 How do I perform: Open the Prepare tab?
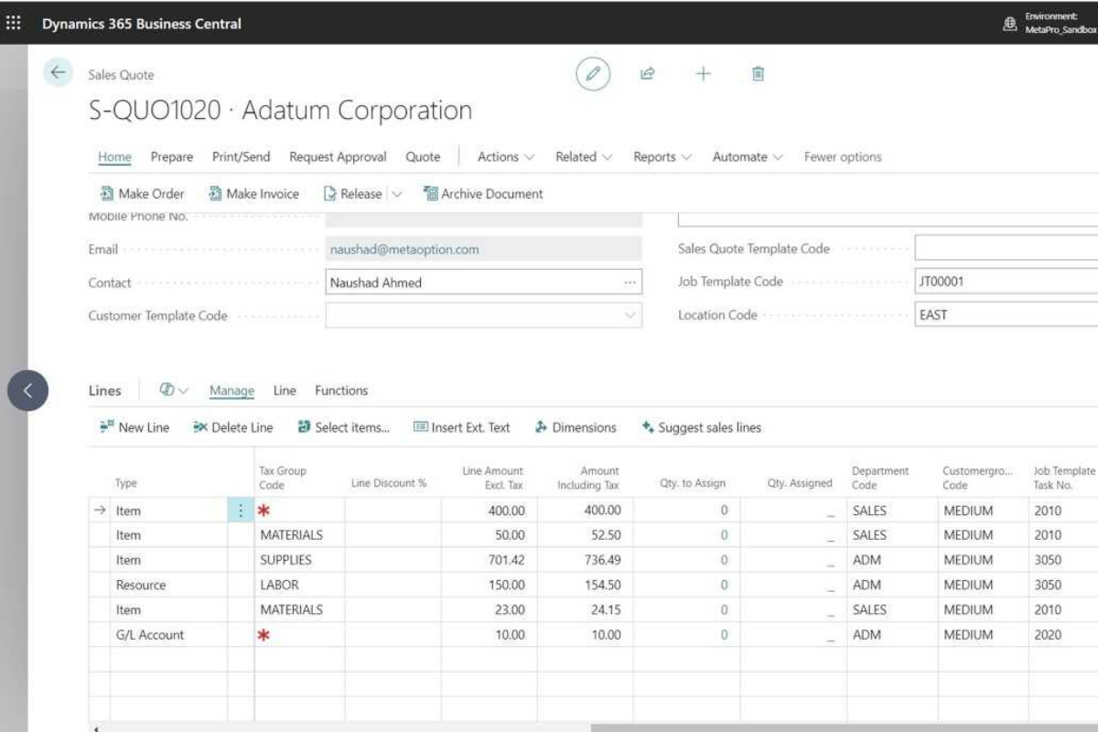click(x=172, y=157)
